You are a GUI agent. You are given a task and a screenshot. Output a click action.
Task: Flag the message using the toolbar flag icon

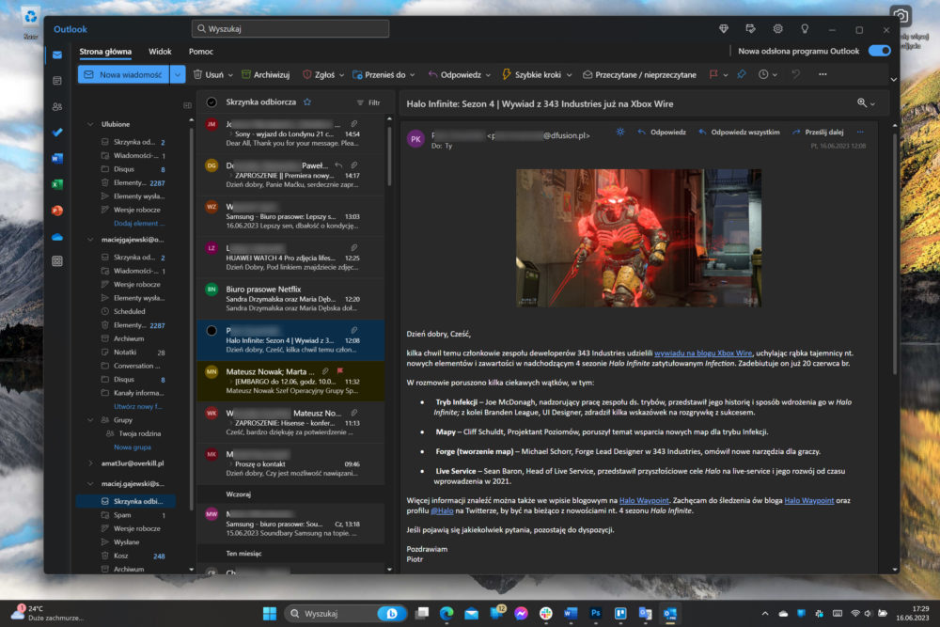click(x=713, y=74)
